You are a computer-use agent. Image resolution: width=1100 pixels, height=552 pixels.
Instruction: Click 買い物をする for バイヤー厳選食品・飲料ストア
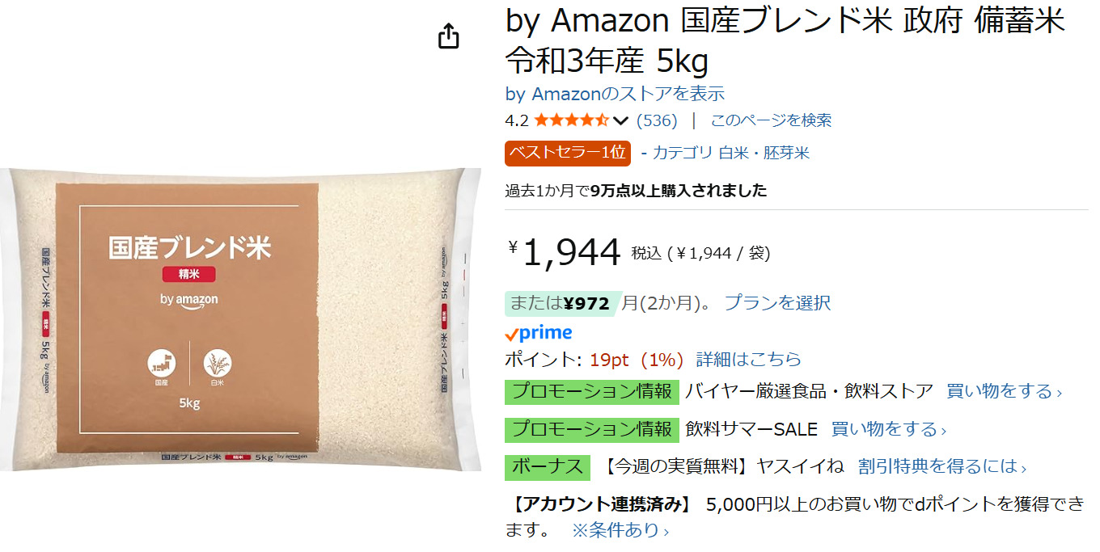pos(1003,392)
